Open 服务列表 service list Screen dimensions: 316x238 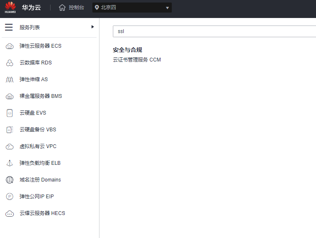[x=30, y=28]
